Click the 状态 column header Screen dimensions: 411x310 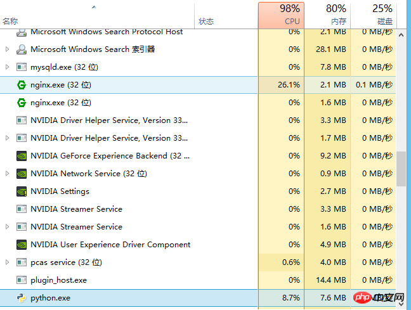click(206, 21)
